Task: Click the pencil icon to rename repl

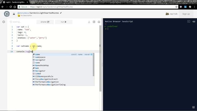Action: (61, 13)
